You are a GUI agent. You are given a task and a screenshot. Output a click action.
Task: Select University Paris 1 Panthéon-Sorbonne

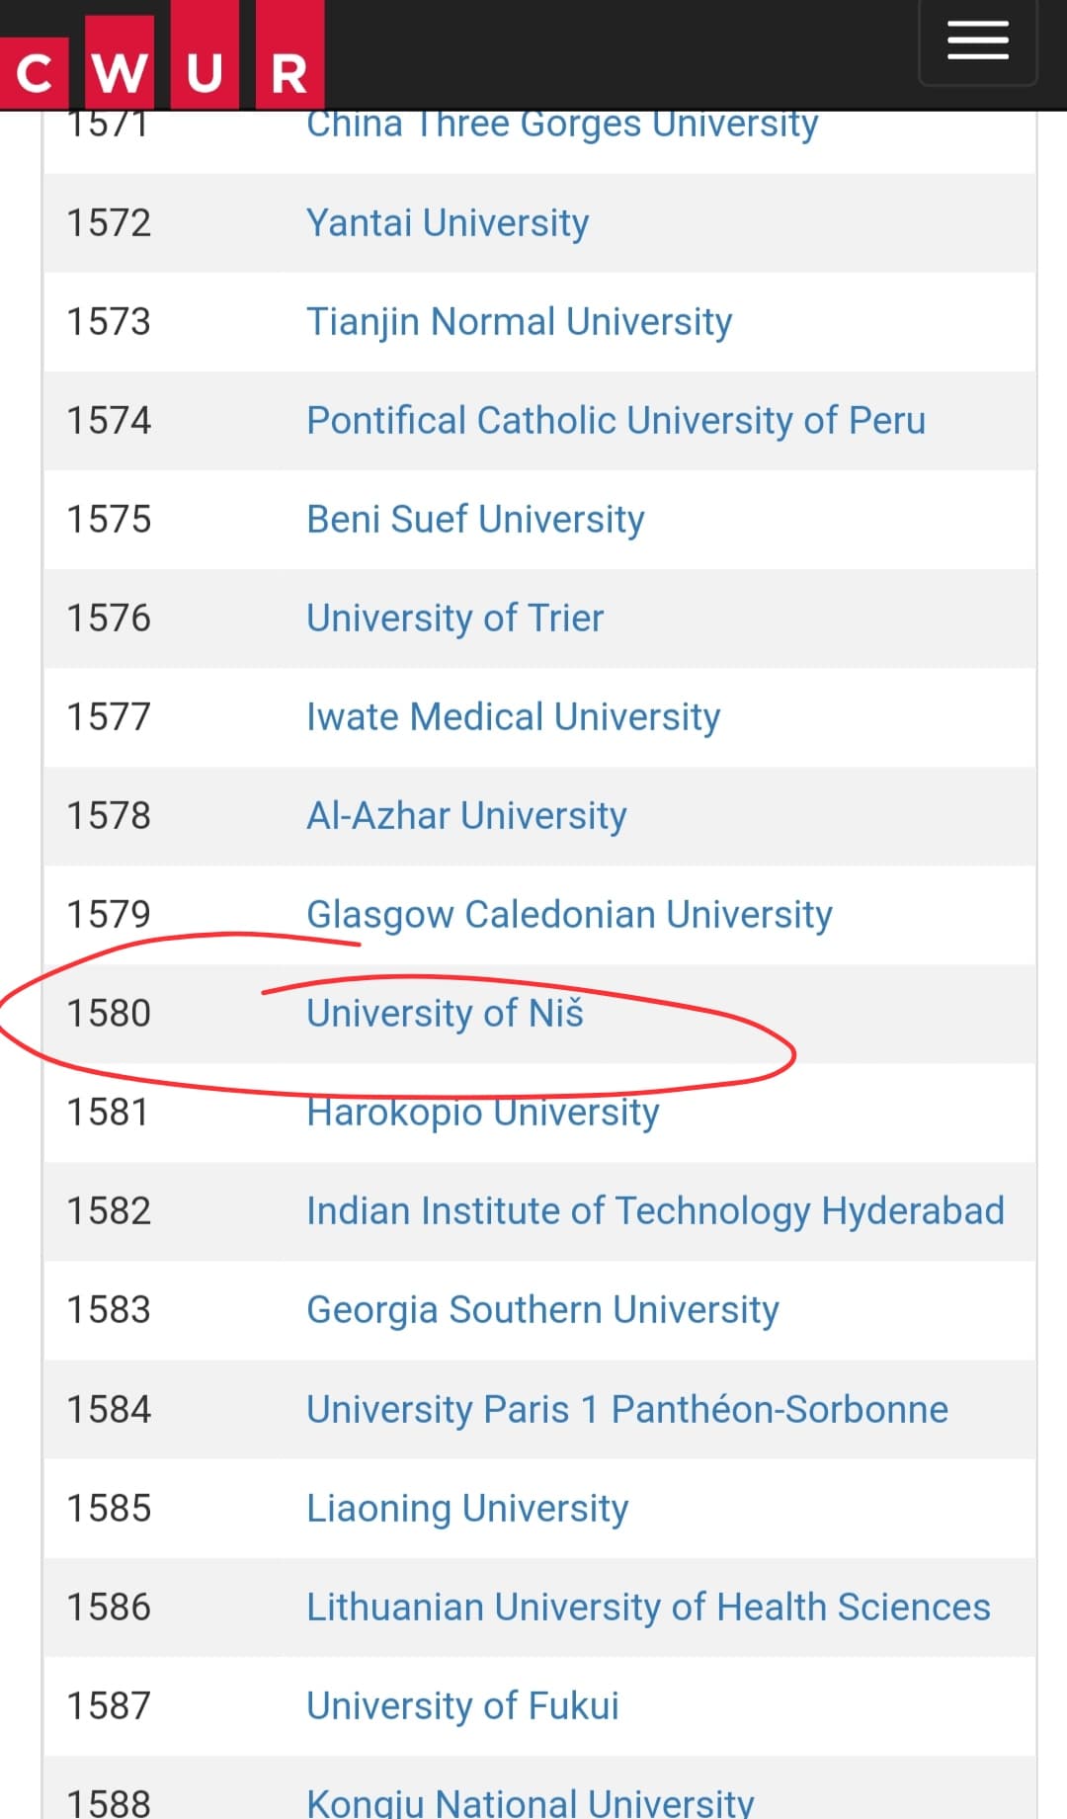[626, 1410]
